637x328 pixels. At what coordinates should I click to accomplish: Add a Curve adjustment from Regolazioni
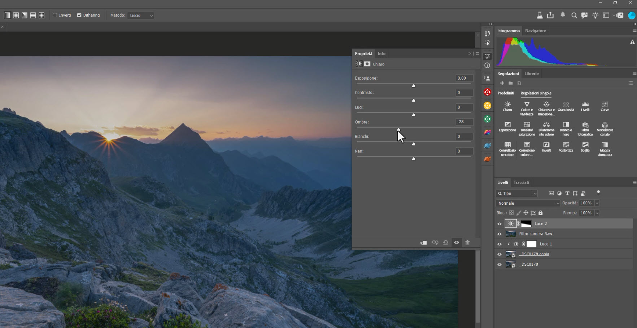click(605, 106)
